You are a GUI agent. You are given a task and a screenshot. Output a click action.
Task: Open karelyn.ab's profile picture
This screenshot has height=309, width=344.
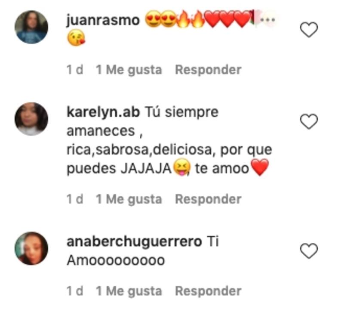[x=31, y=119]
